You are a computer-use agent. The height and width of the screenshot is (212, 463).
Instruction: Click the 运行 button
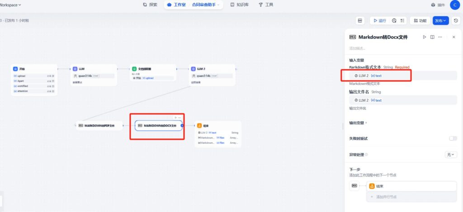click(379, 20)
